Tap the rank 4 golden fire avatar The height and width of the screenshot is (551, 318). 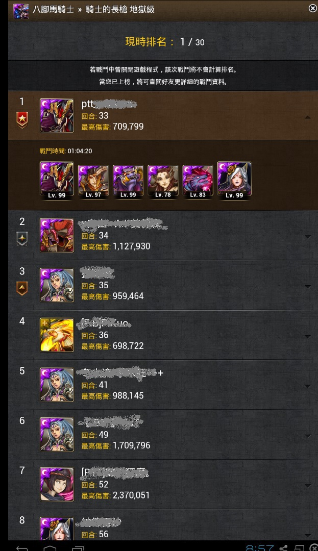[57, 335]
